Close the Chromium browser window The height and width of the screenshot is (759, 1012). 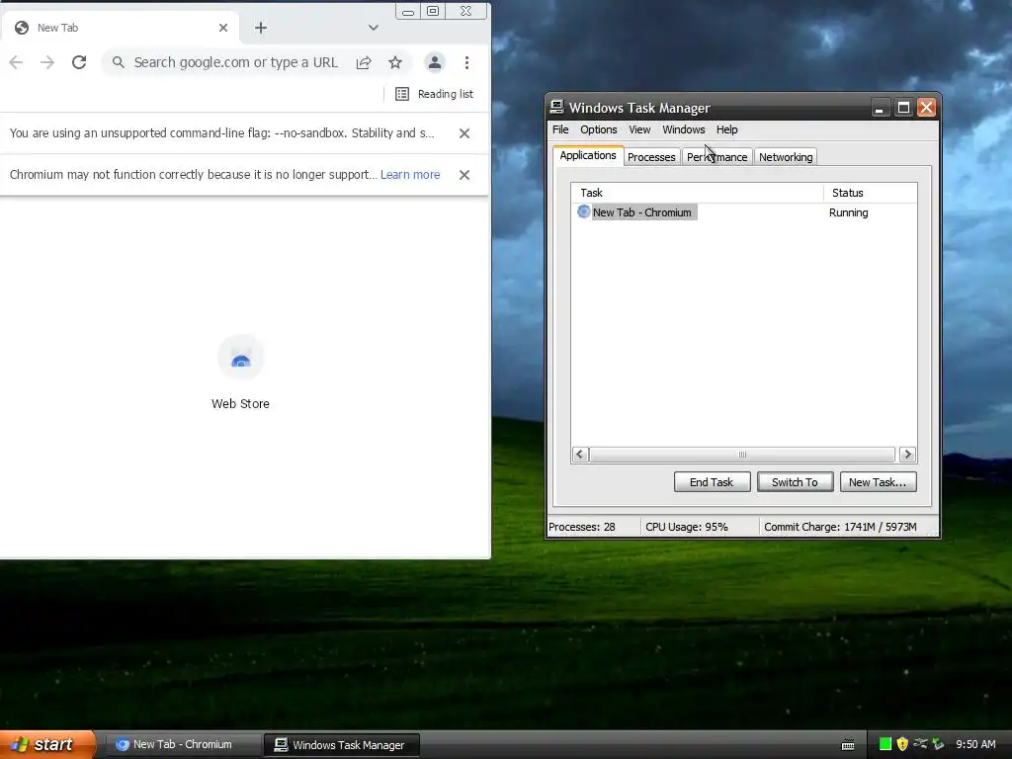coord(465,12)
